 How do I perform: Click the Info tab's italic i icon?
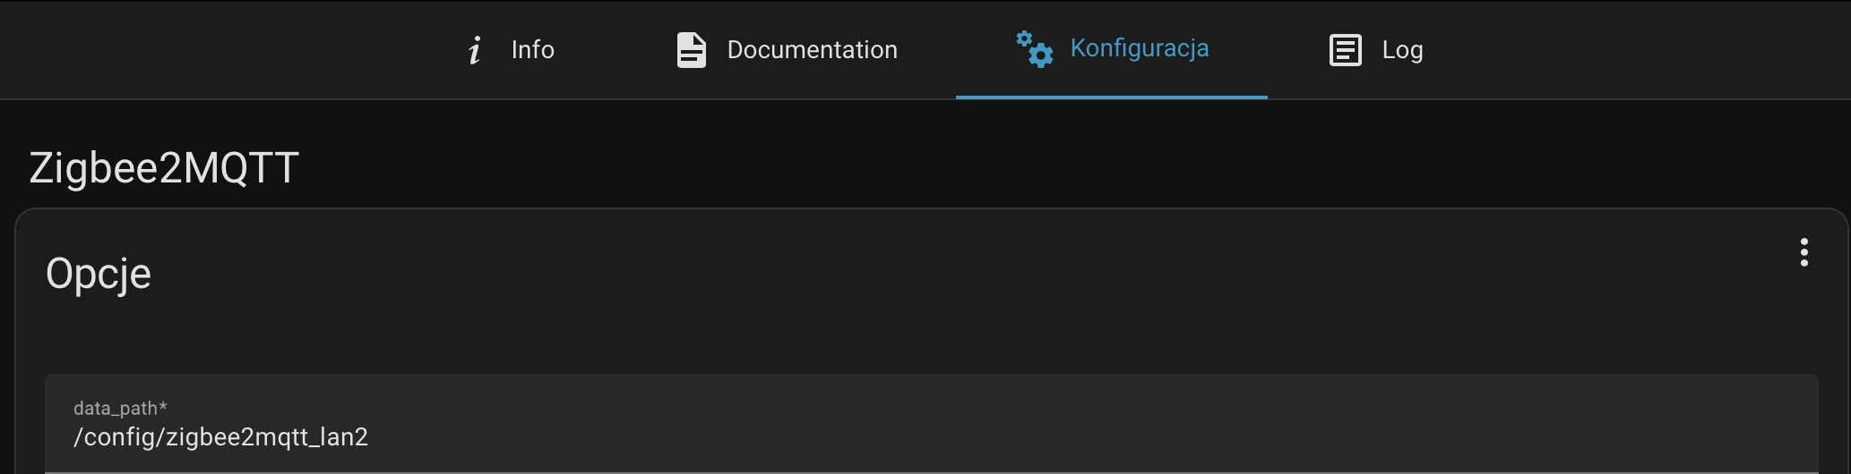[475, 50]
